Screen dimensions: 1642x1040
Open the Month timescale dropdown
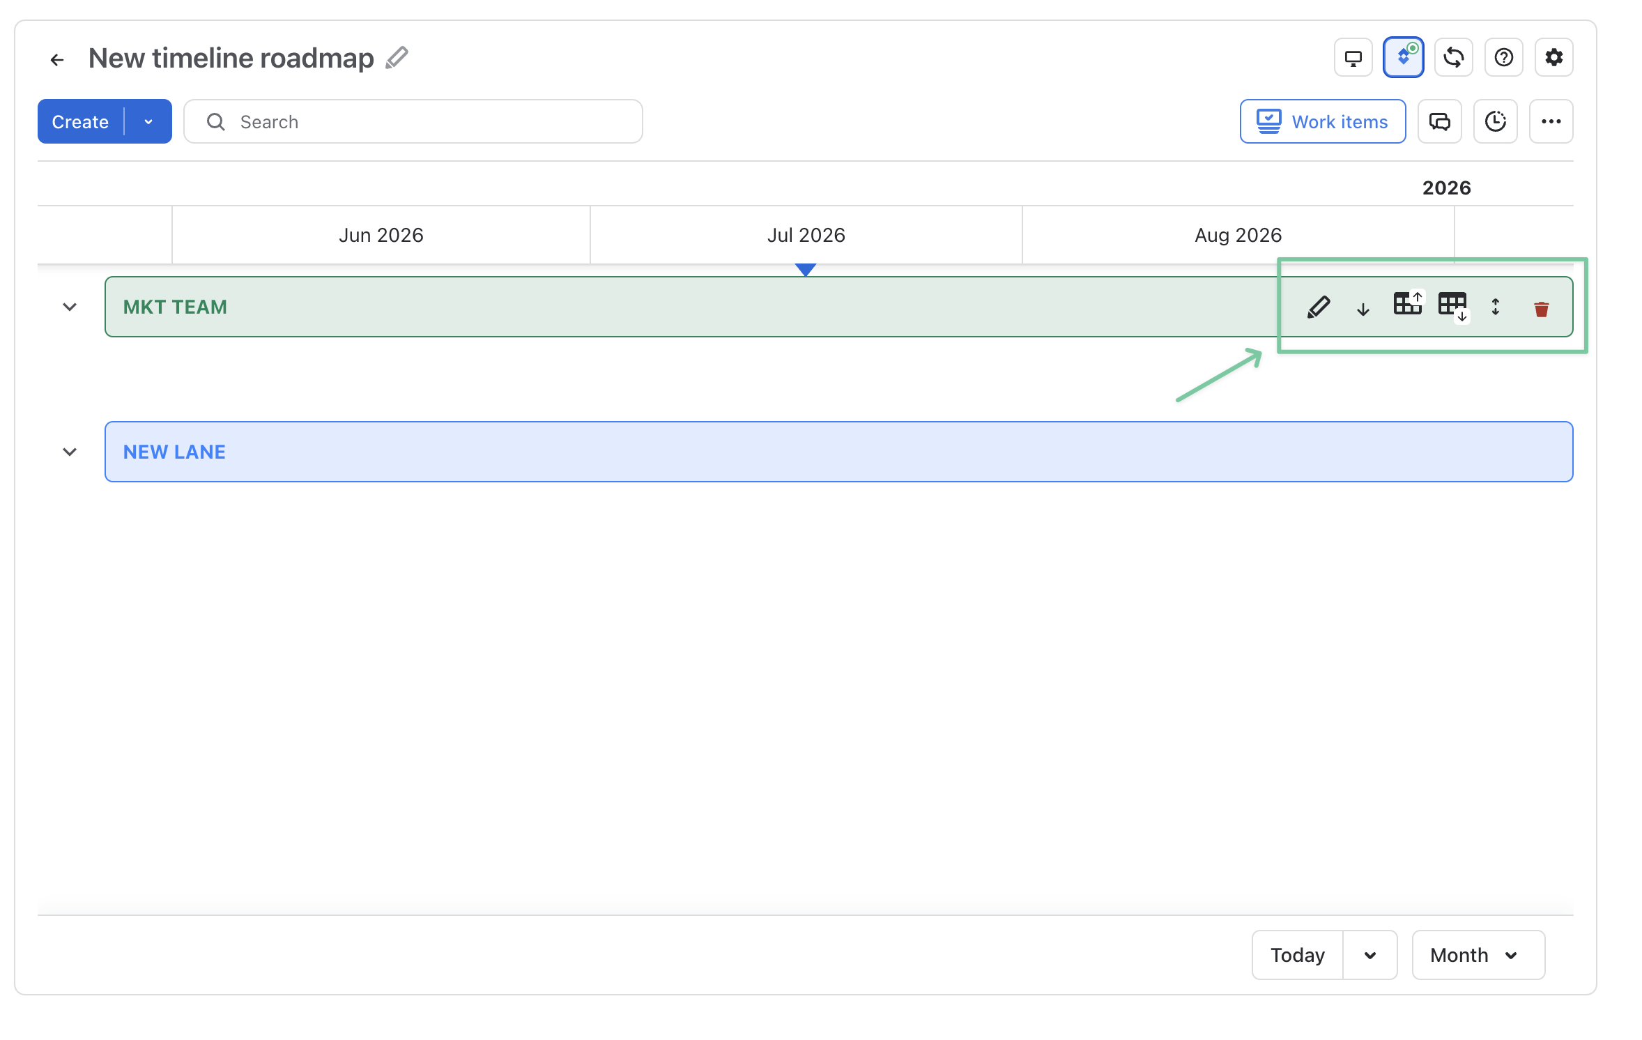point(1478,955)
